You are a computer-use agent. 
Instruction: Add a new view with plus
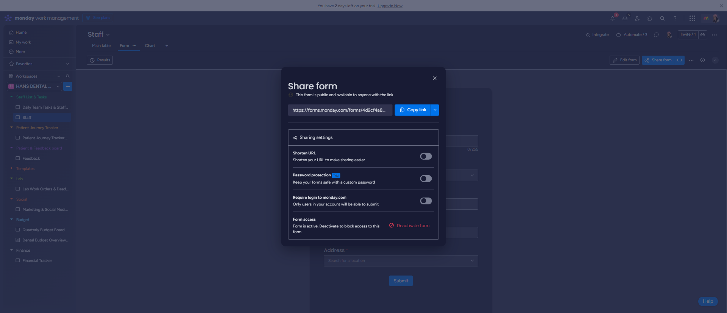click(x=167, y=46)
